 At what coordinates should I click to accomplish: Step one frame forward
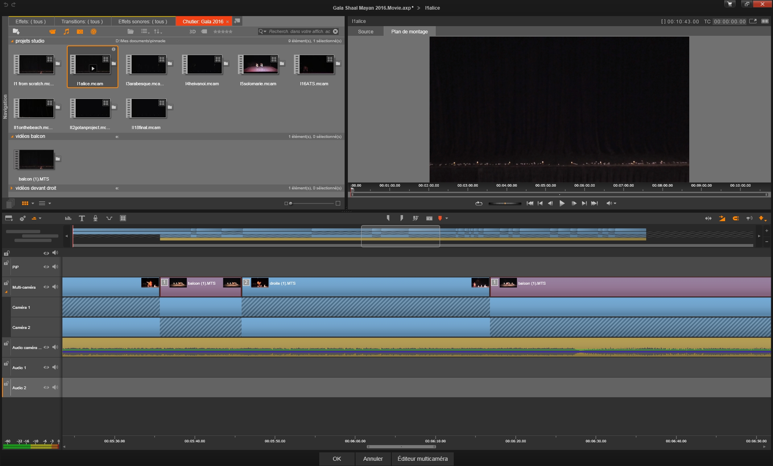[574, 203]
